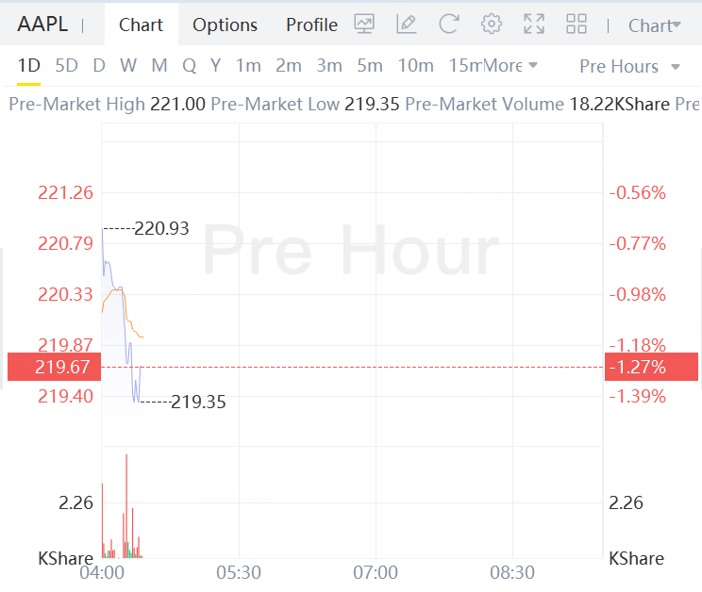The height and width of the screenshot is (592, 702).
Task: Switch to the Options tab
Action: [225, 25]
